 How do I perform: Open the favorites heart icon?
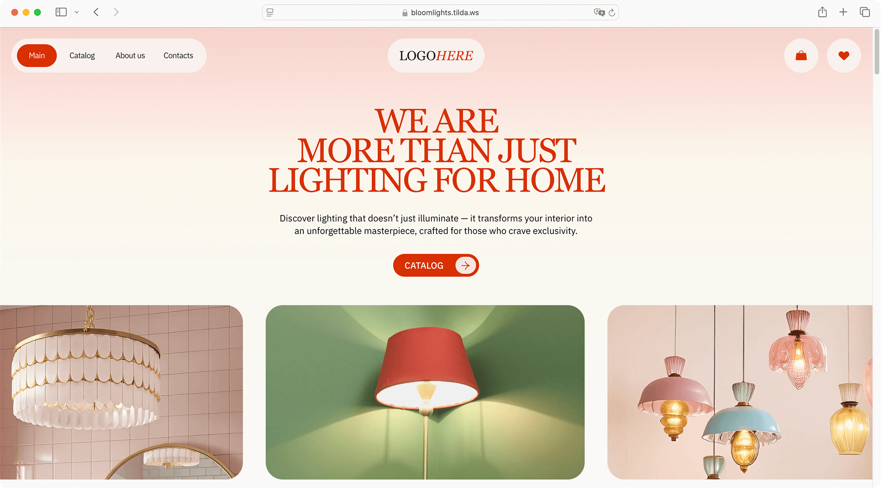click(844, 56)
